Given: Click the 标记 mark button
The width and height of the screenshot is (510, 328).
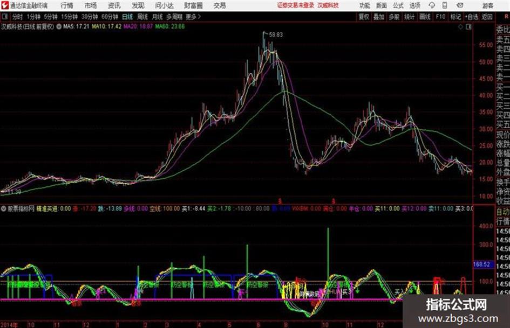Looking at the screenshot, I should click(x=455, y=17).
